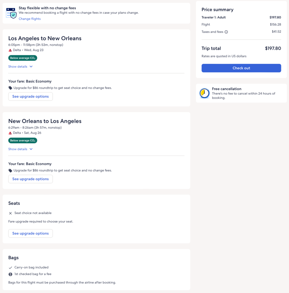This screenshot has height=293, width=289.
Task: Click the price tag icon under first fare
Action: click(x=10, y=88)
